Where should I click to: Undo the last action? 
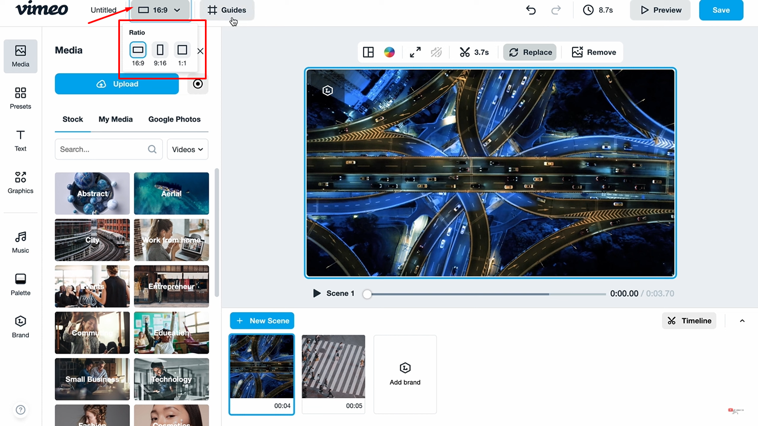pos(531,10)
